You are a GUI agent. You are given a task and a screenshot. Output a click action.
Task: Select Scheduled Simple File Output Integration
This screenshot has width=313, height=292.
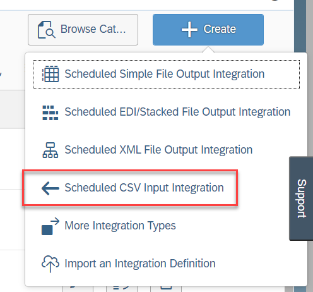point(166,75)
